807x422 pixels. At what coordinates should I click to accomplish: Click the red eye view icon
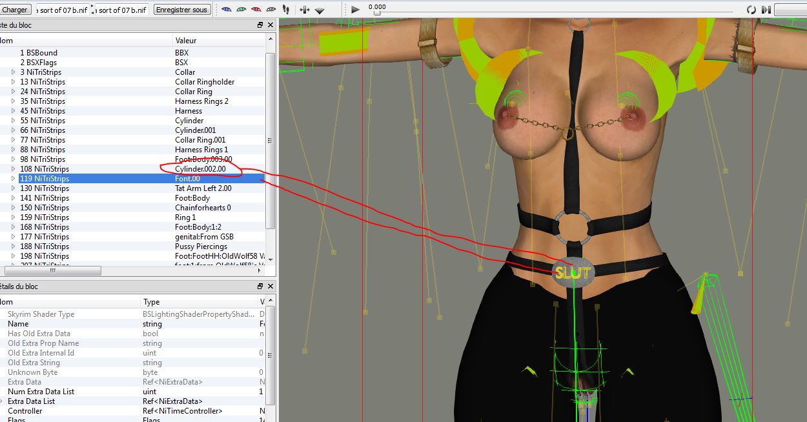[x=256, y=10]
